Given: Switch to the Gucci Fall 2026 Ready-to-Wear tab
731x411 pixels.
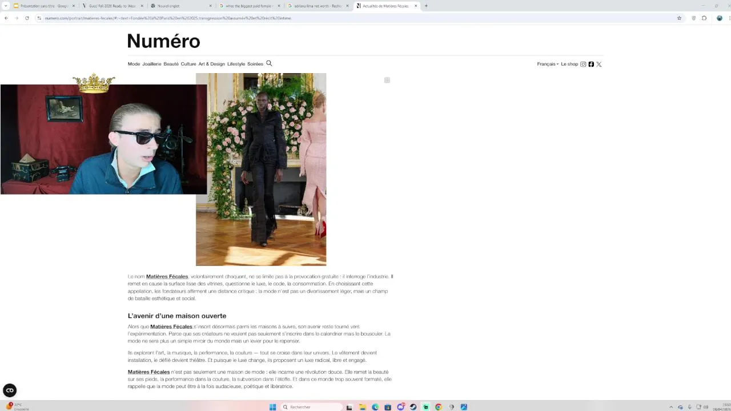Looking at the screenshot, I should pyautogui.click(x=113, y=6).
